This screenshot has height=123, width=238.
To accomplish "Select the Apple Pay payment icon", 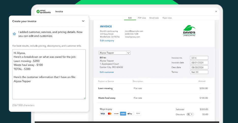I will tap(130, 114).
